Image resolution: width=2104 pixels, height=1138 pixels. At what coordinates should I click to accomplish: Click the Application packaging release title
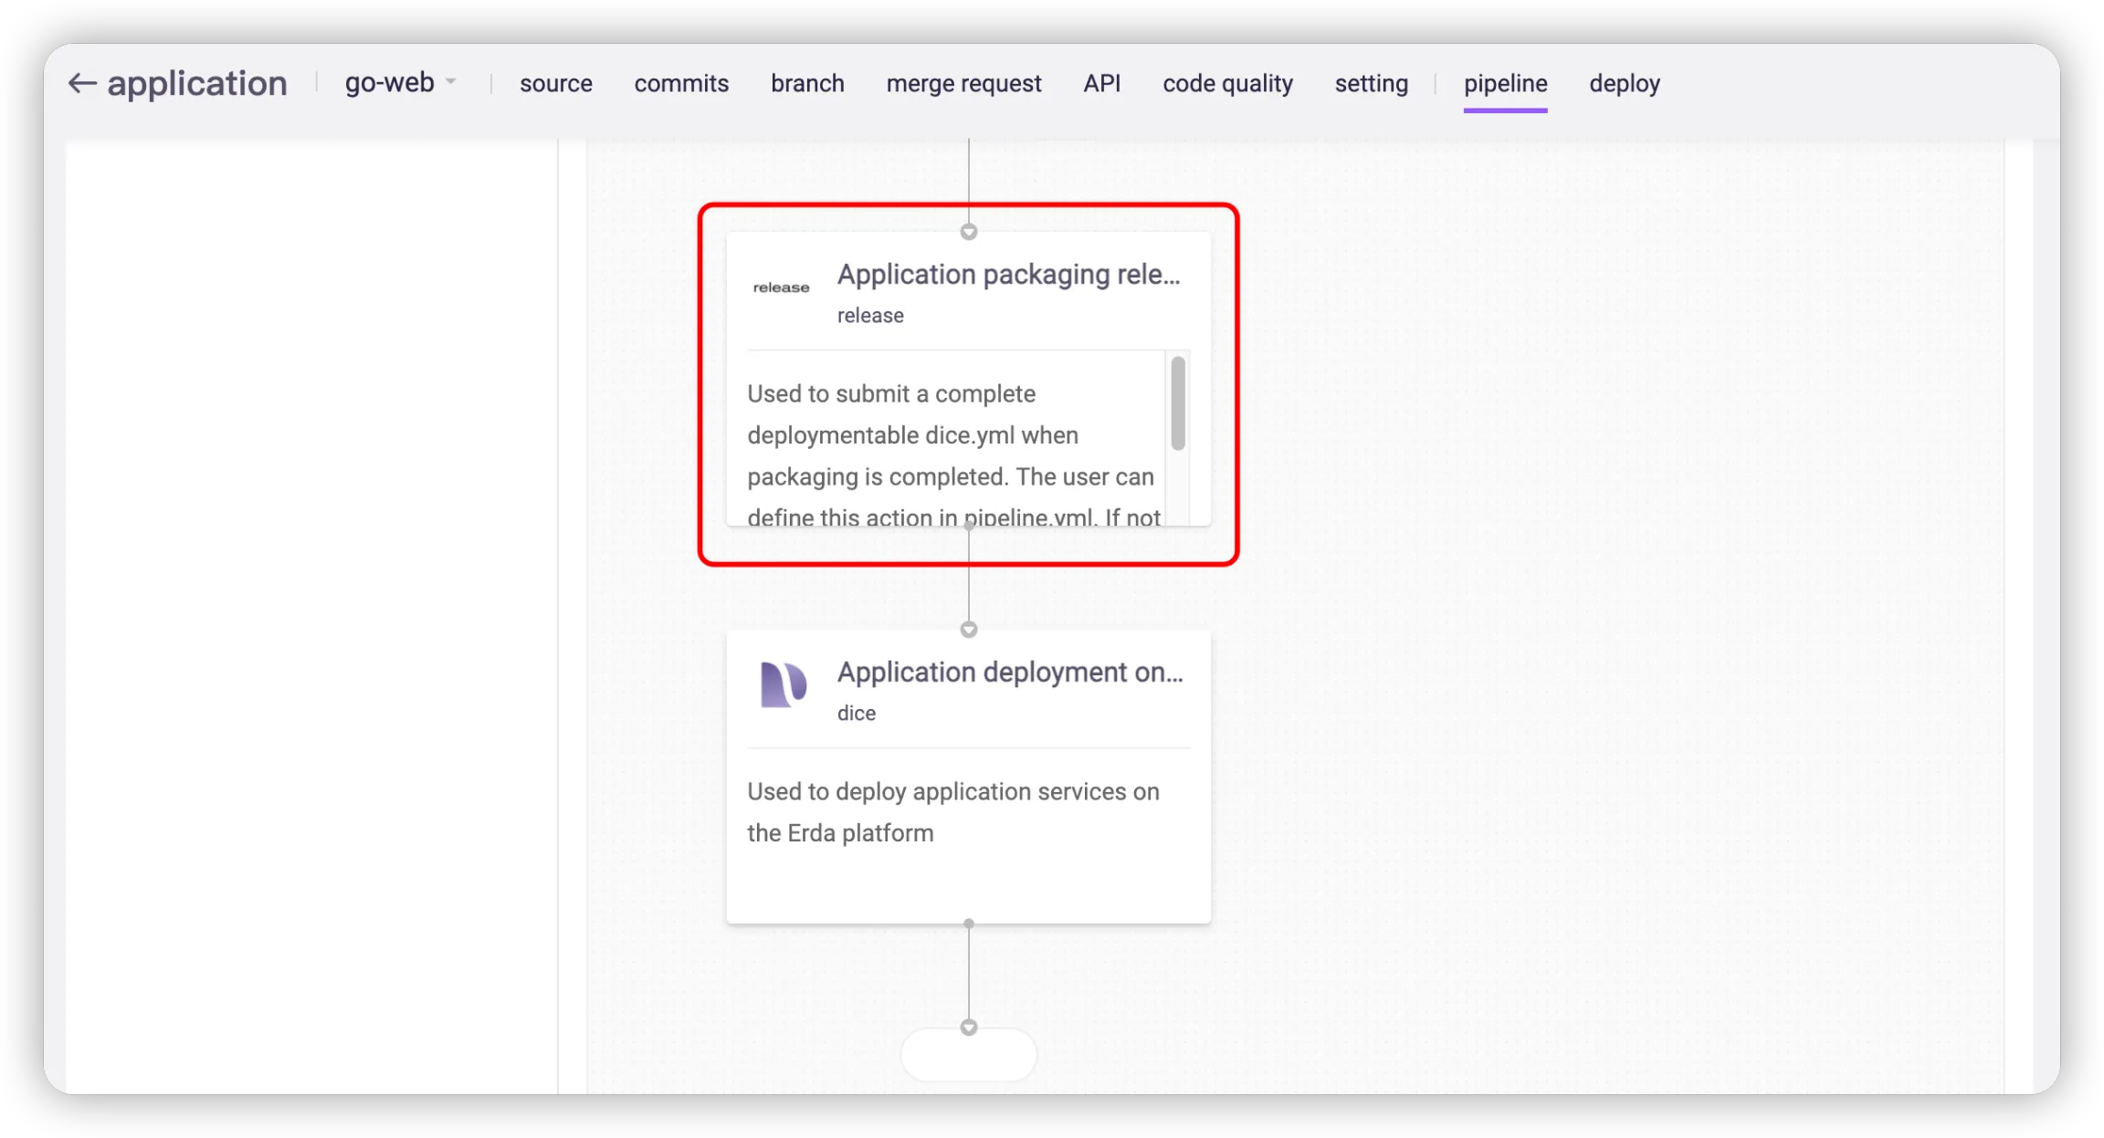tap(1008, 275)
